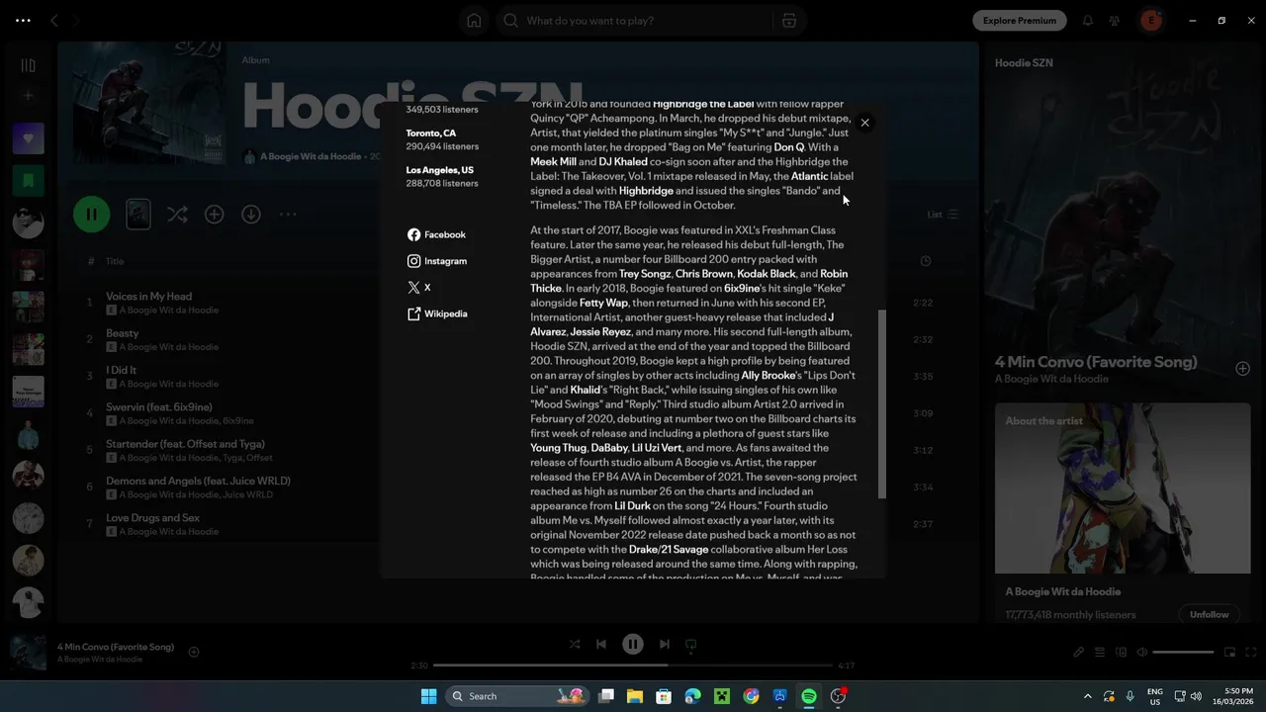Enter full screen mode
This screenshot has width=1266, height=712.
[1250, 653]
